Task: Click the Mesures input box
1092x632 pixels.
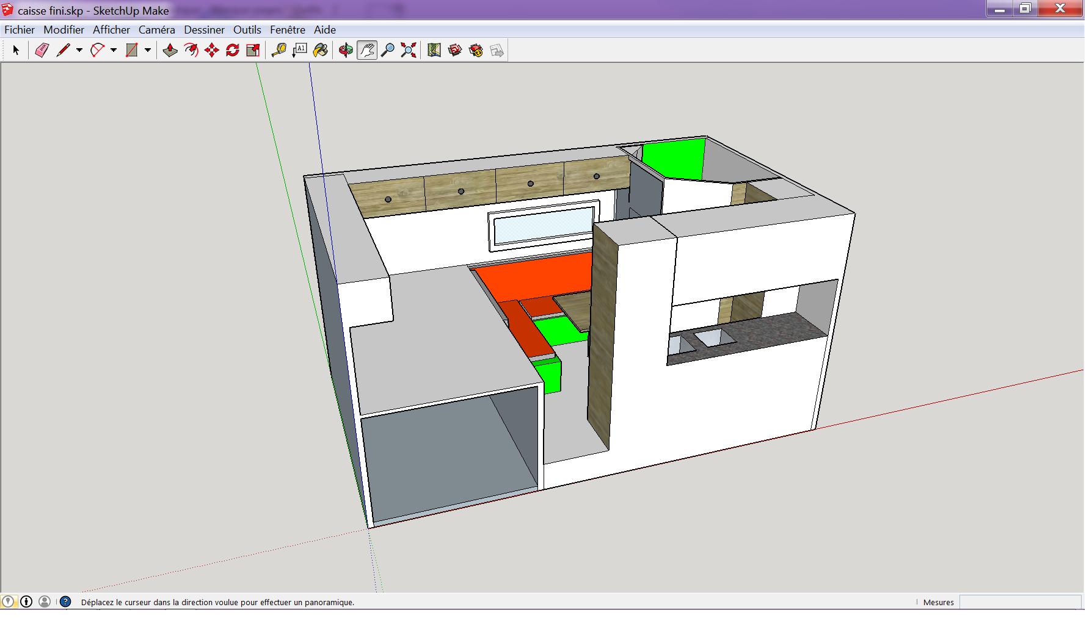Action: coord(1020,602)
